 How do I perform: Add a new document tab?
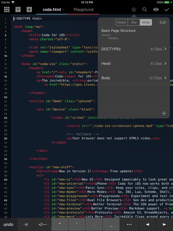click(x=29, y=9)
